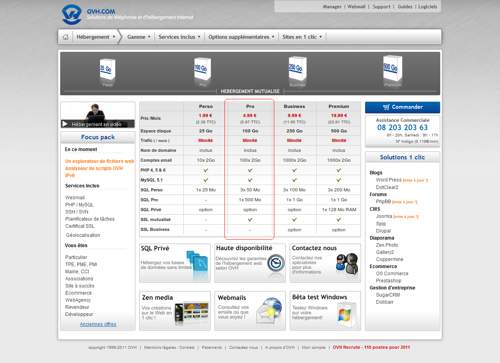Select the 100 Go Pro box icon
The width and height of the screenshot is (500, 363).
(x=202, y=70)
